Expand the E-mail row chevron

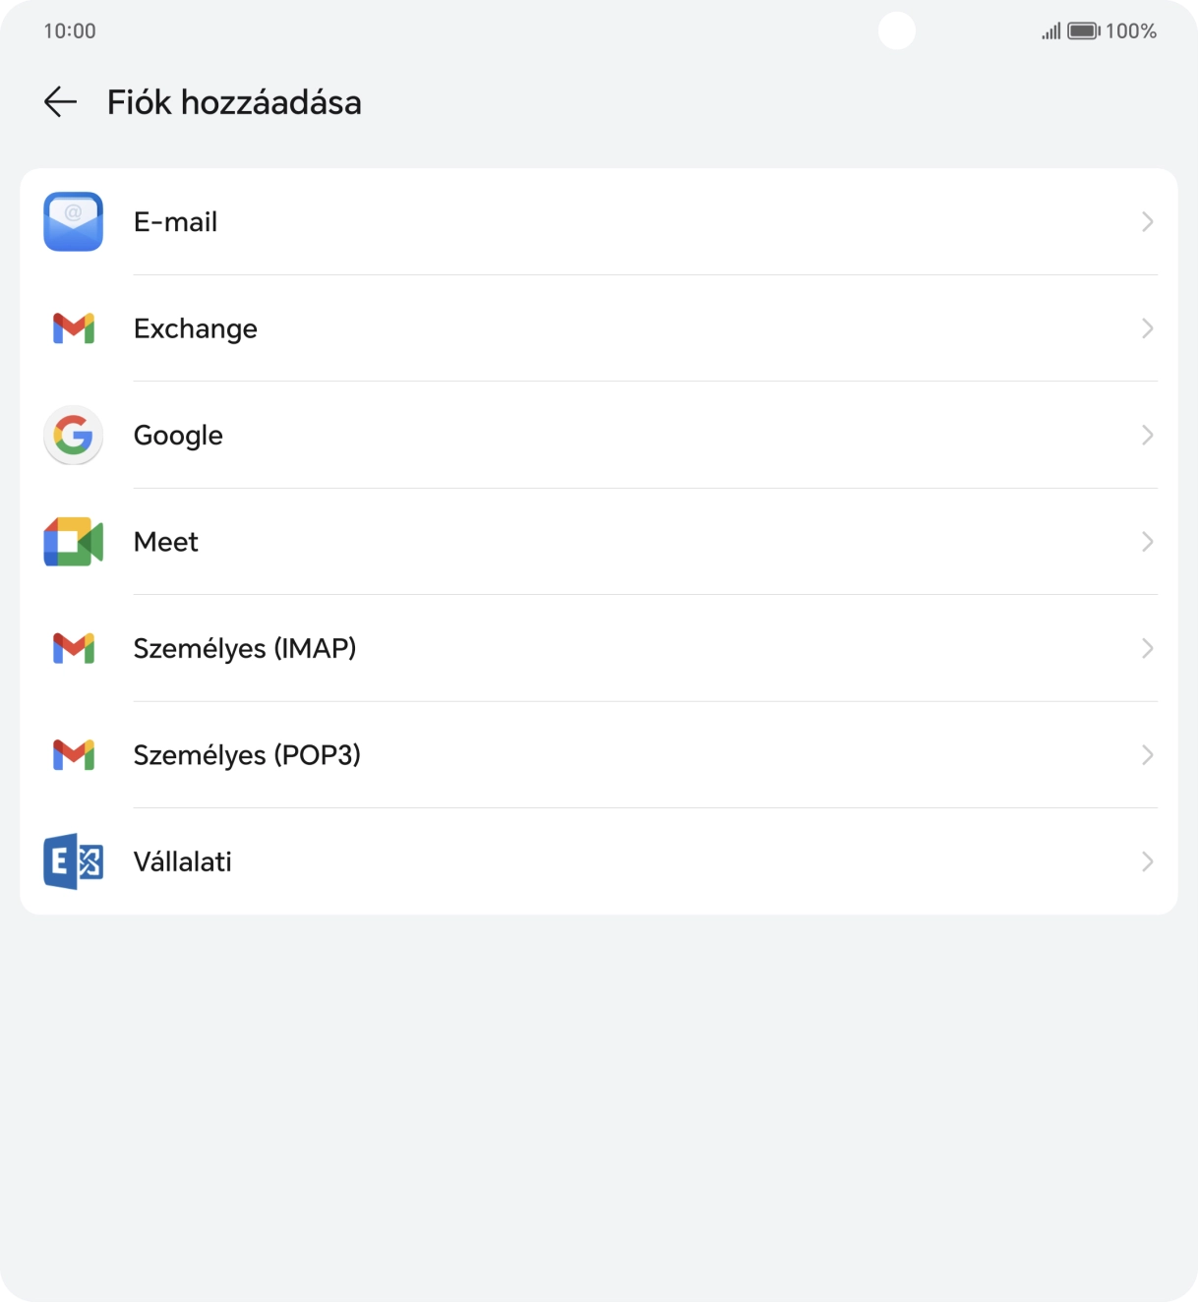(x=1147, y=221)
